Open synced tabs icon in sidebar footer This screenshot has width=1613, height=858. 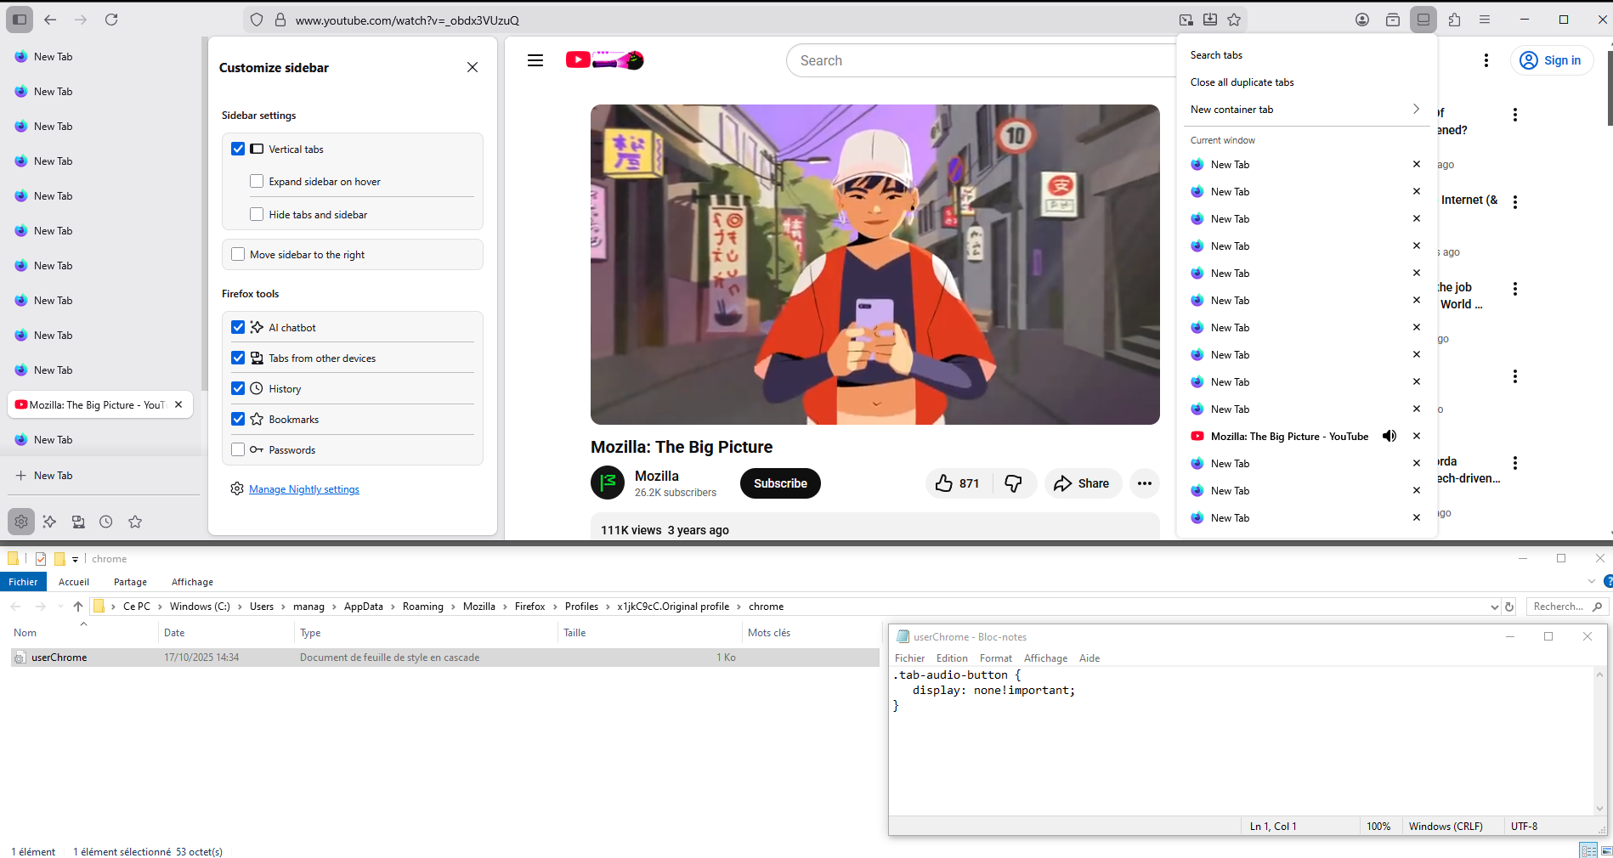[78, 522]
